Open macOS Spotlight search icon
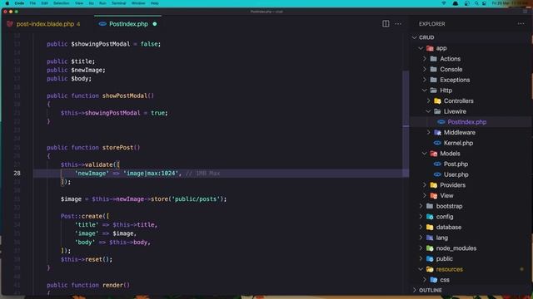Image resolution: width=533 pixels, height=299 pixels. pos(476,3)
